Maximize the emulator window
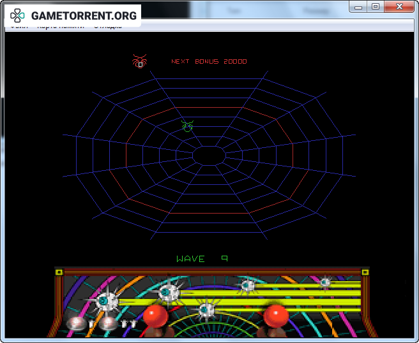The width and height of the screenshot is (419, 343). coord(376,7)
